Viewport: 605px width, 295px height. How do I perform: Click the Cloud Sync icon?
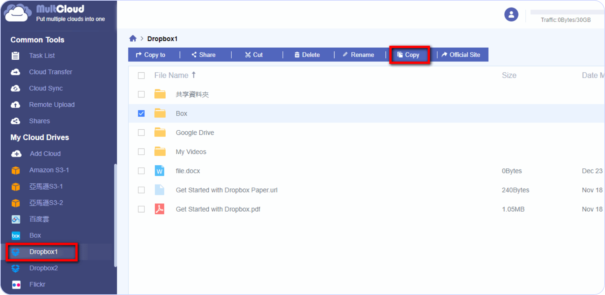coord(15,88)
